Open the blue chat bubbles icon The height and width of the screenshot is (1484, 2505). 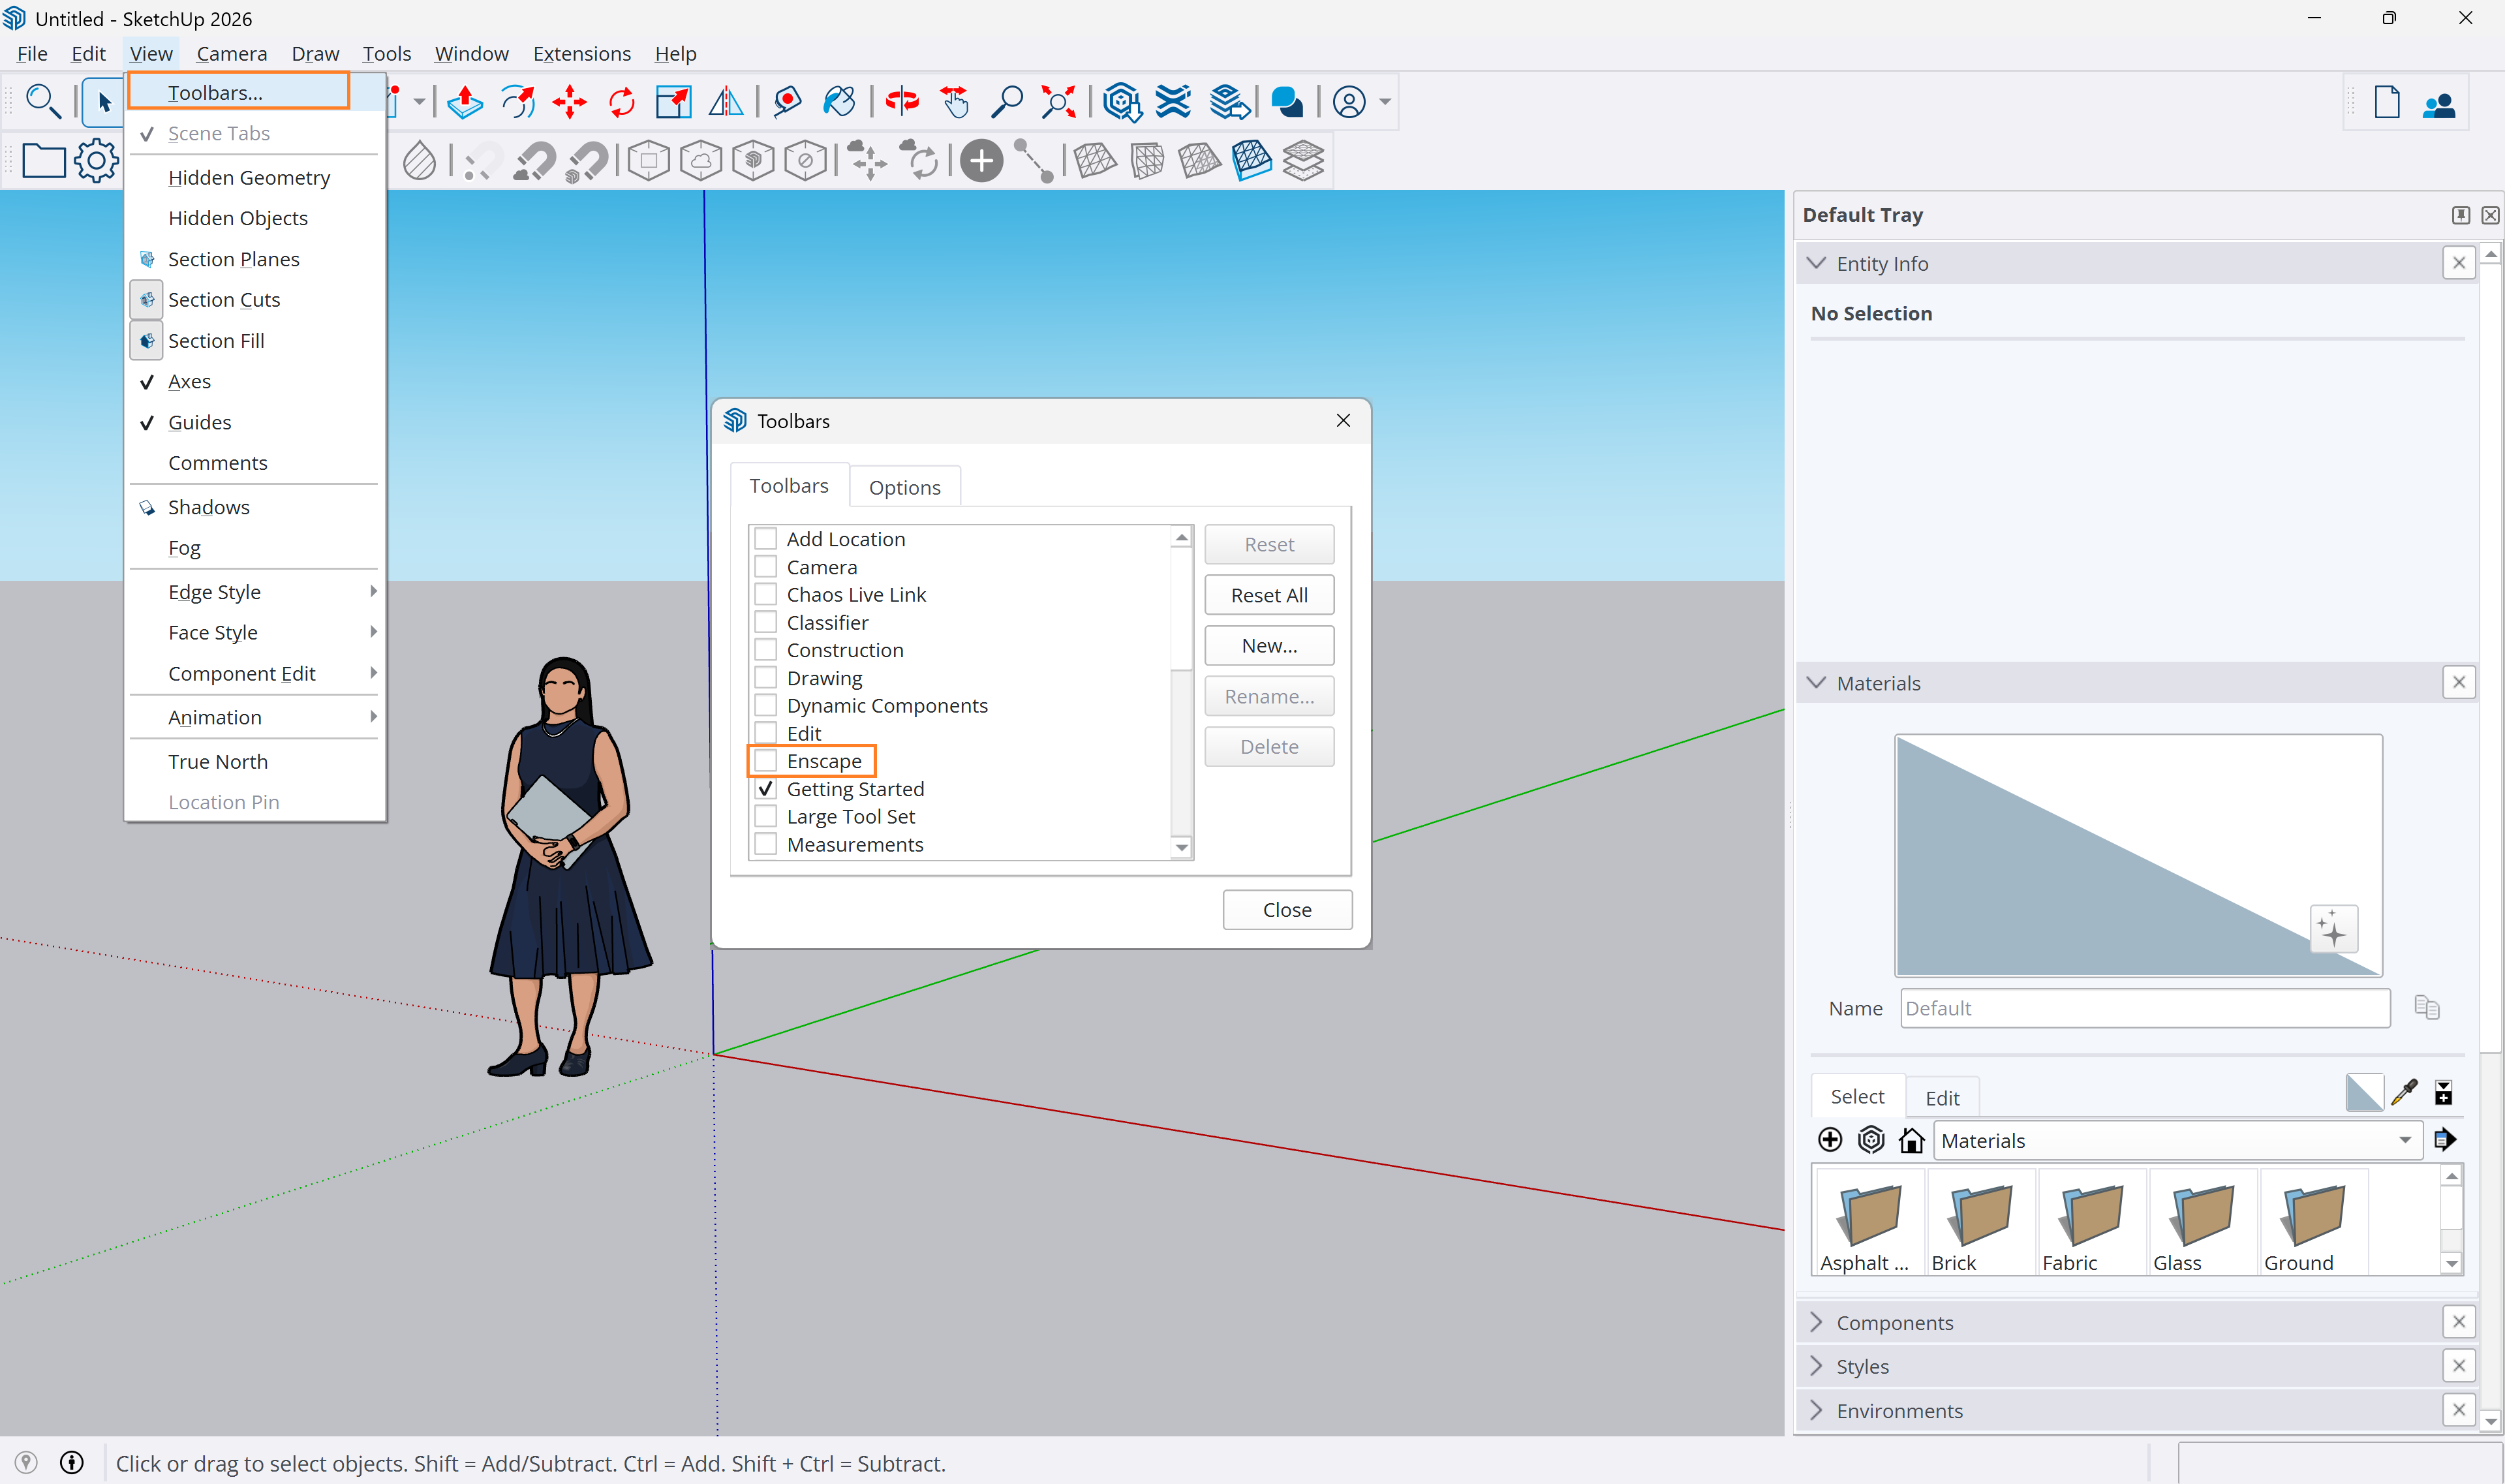click(1287, 102)
